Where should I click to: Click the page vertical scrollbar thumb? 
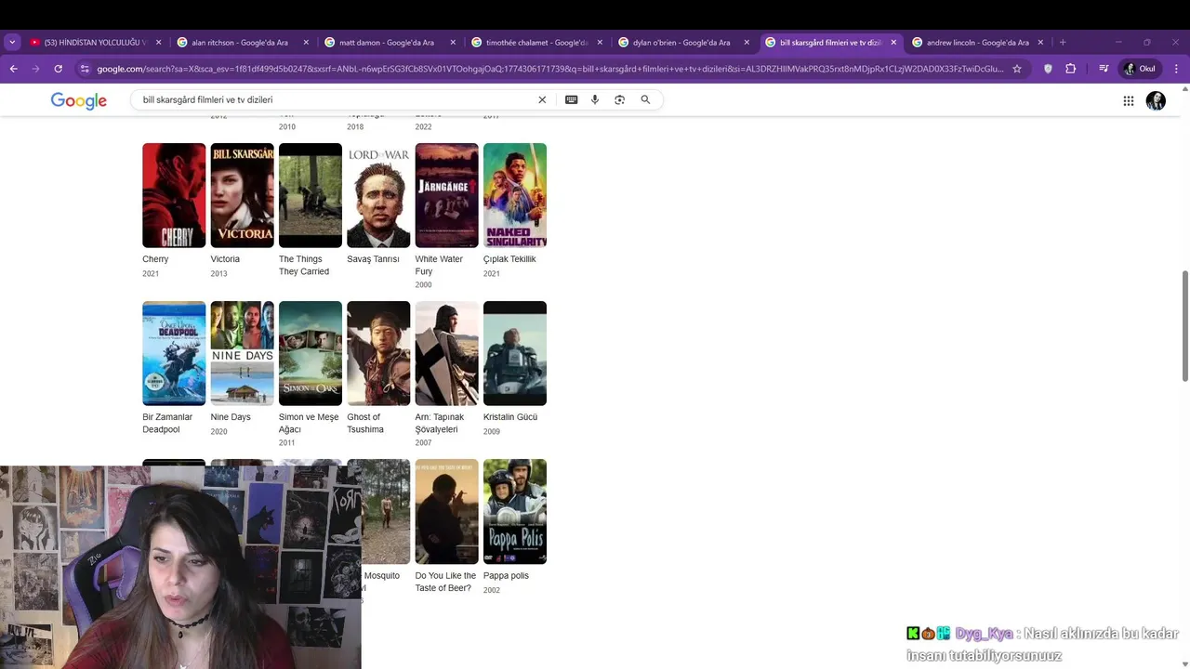coord(1184,325)
